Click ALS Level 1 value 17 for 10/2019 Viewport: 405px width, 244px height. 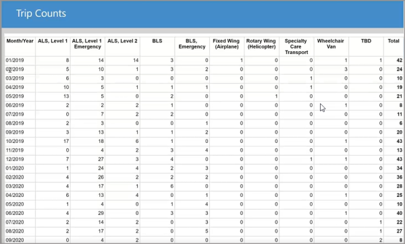[66, 141]
